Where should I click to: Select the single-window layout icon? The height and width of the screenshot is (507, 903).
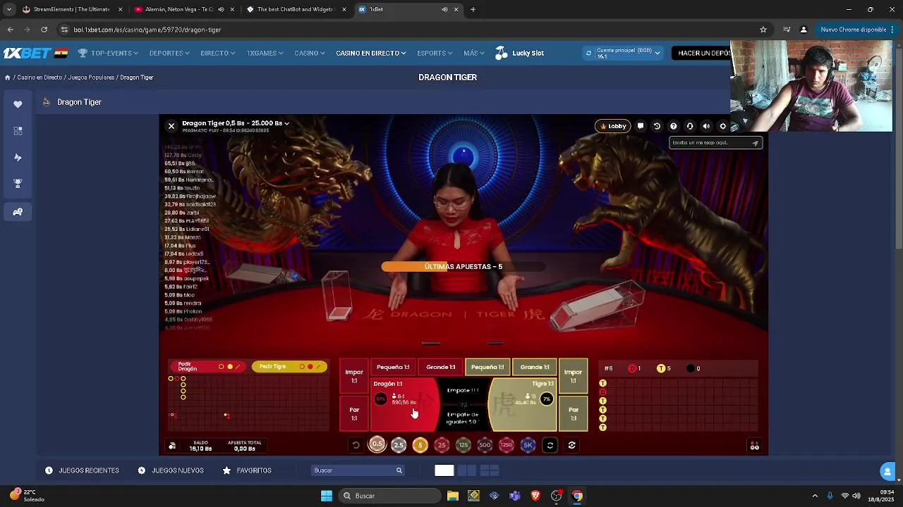[444, 470]
